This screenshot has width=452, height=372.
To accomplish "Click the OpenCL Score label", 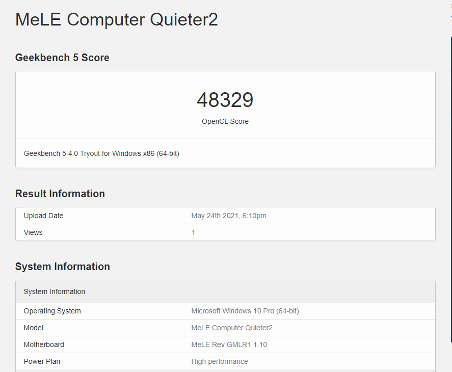I will point(225,121).
